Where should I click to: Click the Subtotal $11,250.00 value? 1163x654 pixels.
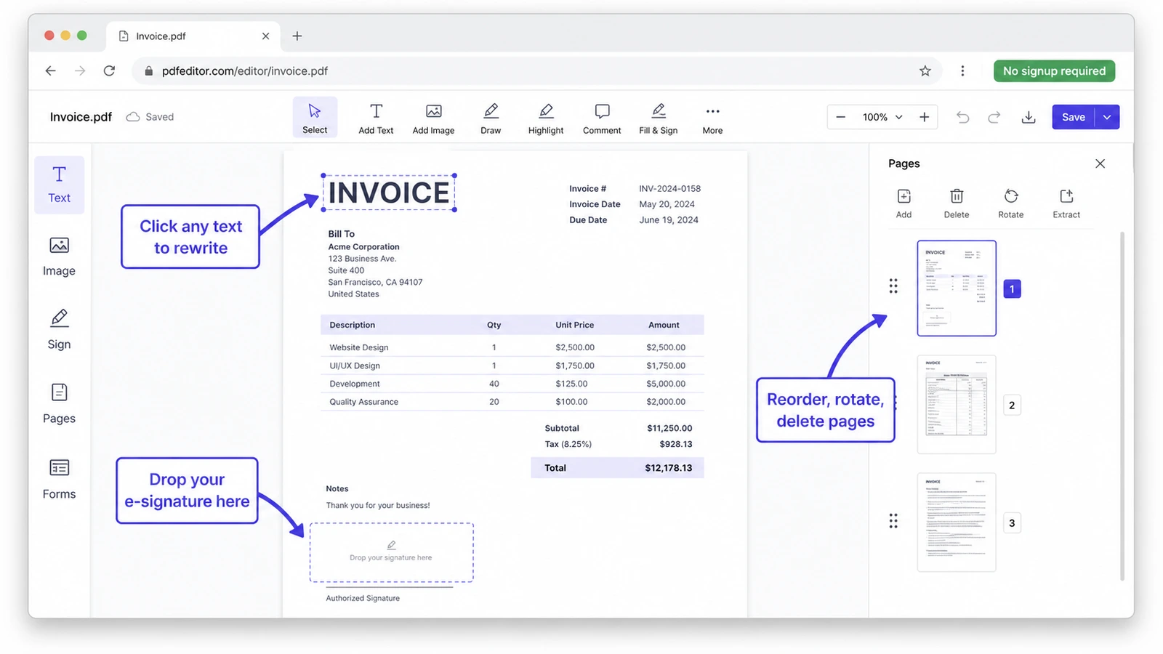click(x=669, y=428)
